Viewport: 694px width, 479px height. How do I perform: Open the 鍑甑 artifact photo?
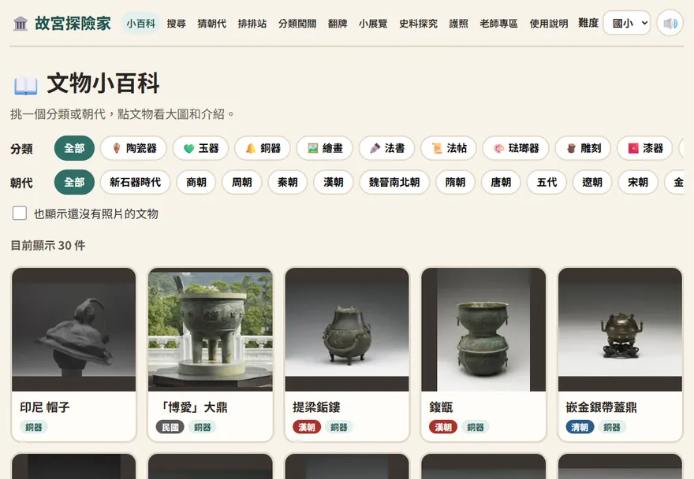[483, 329]
